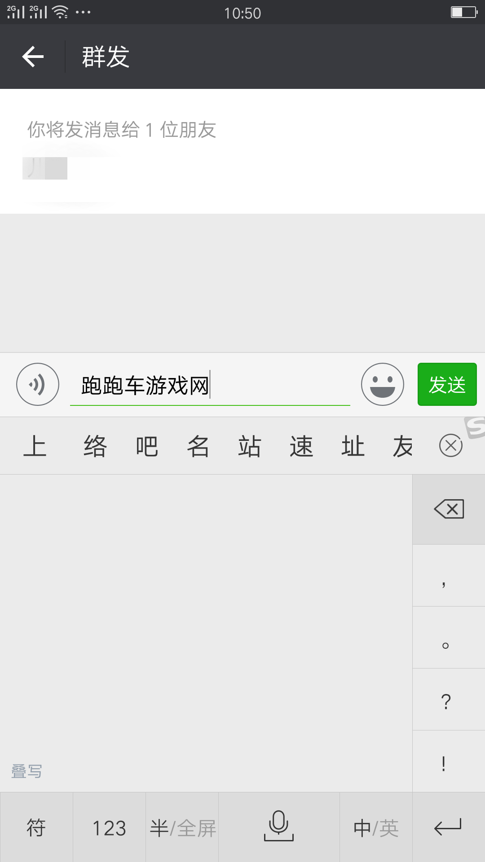
Task: Click the message text input field
Action: [210, 385]
